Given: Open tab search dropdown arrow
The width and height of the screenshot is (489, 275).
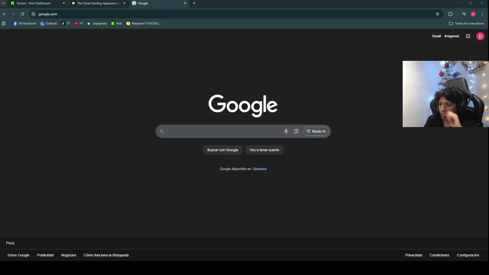Looking at the screenshot, I should point(3,3).
